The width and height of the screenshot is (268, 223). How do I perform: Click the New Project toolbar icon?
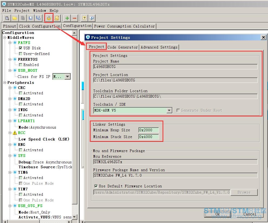coord(7,18)
